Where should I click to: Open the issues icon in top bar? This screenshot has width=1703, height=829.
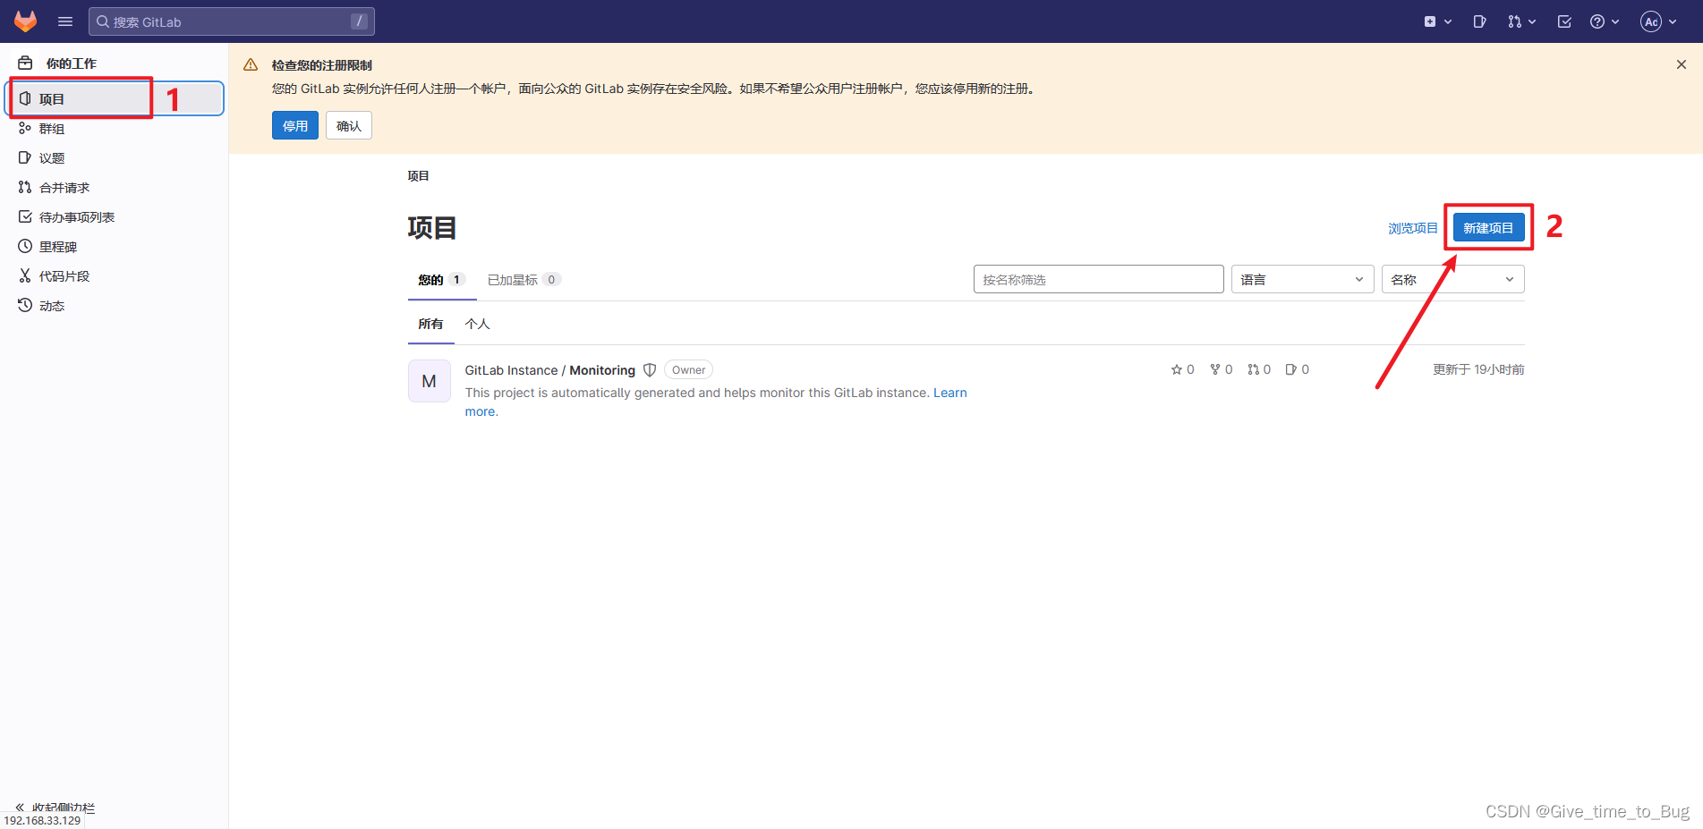[x=1479, y=21]
